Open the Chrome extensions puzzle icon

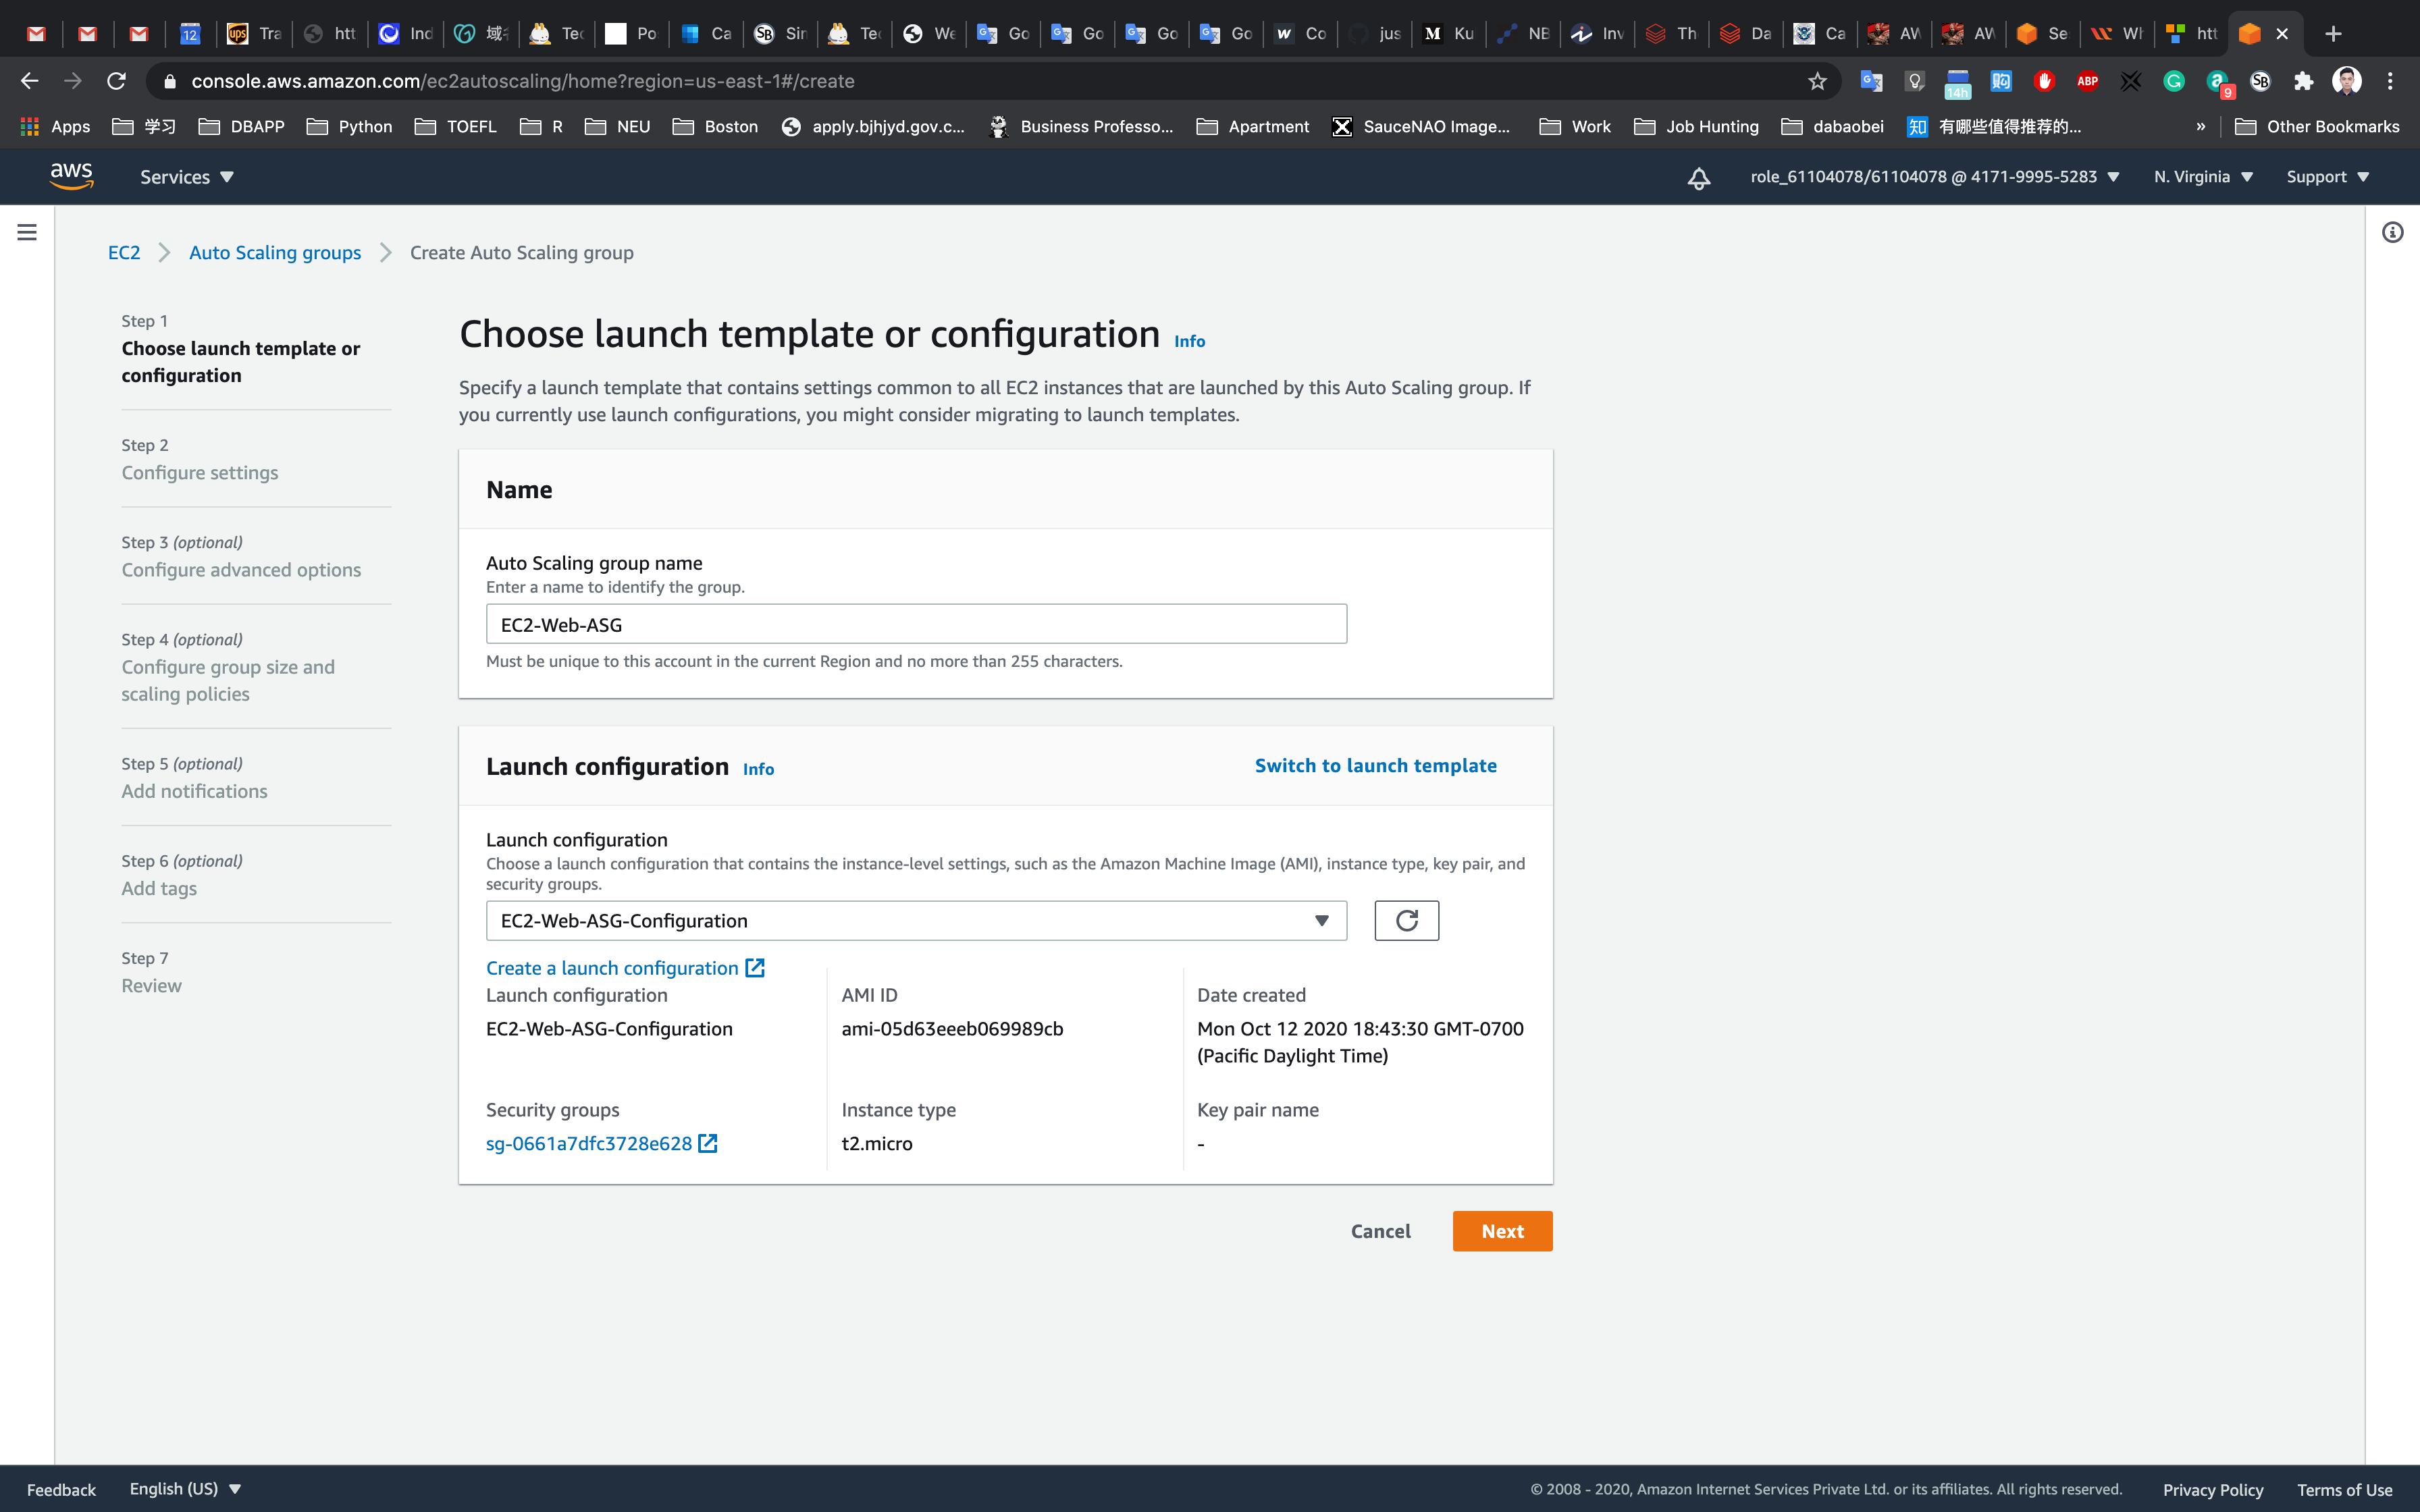[x=2303, y=81]
